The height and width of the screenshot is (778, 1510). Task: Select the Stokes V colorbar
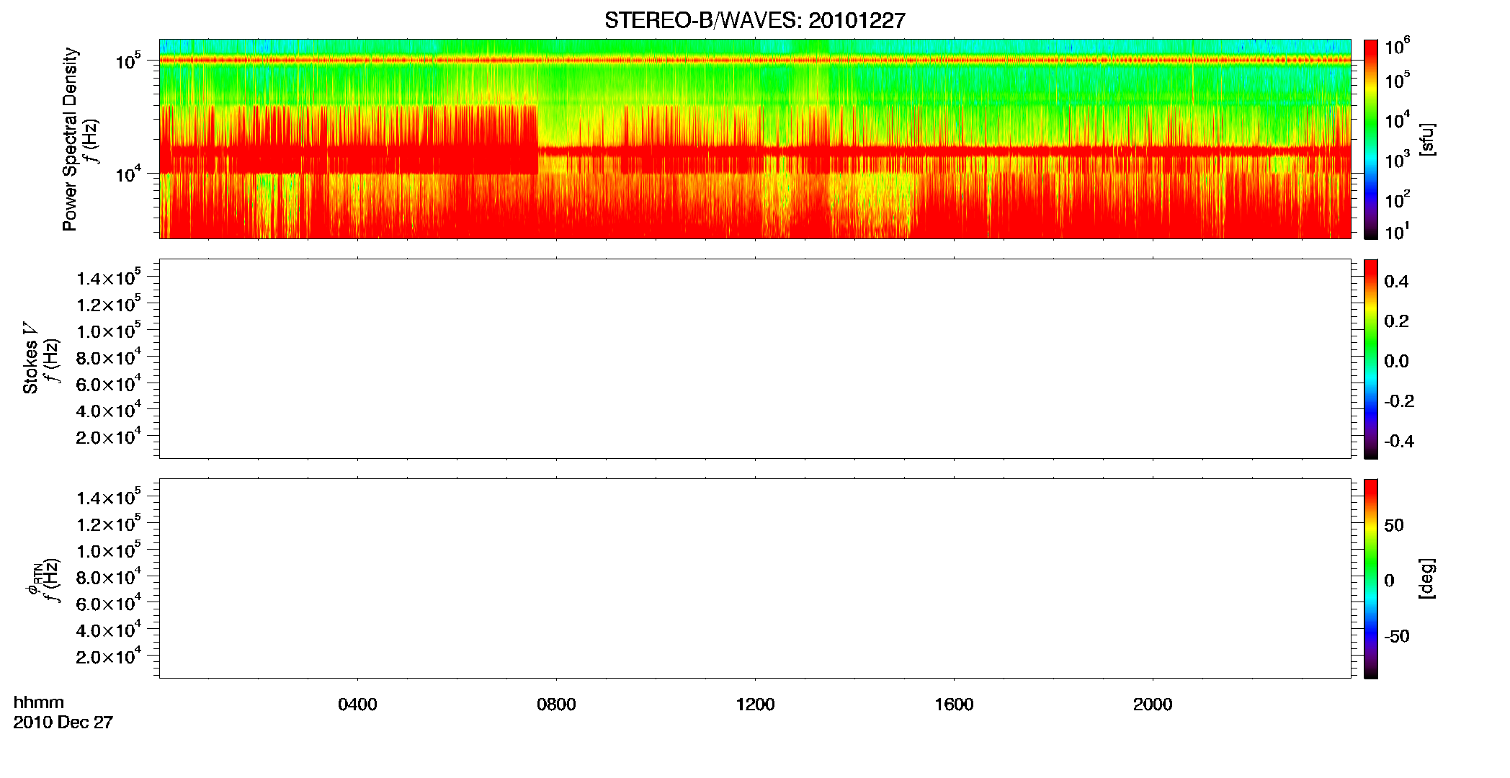pos(1370,359)
